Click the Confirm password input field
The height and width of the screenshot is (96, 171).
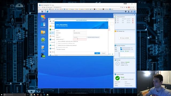(x=80, y=39)
